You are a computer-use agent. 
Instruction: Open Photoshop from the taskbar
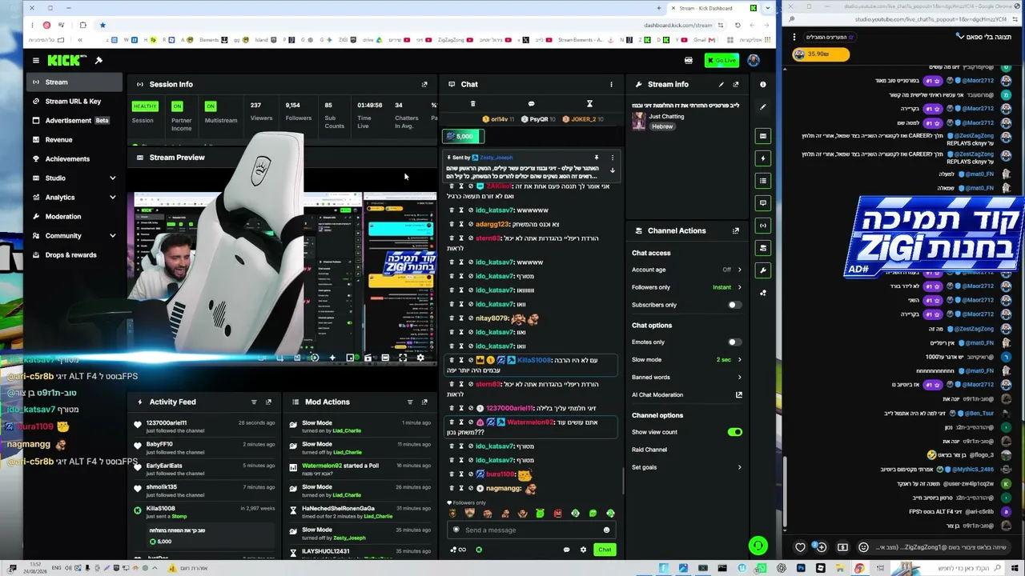point(801,568)
